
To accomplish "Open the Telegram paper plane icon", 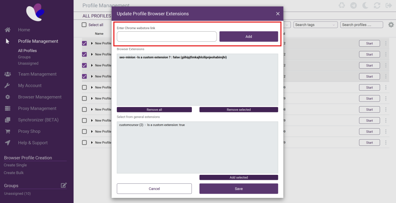I will coord(353,5).
